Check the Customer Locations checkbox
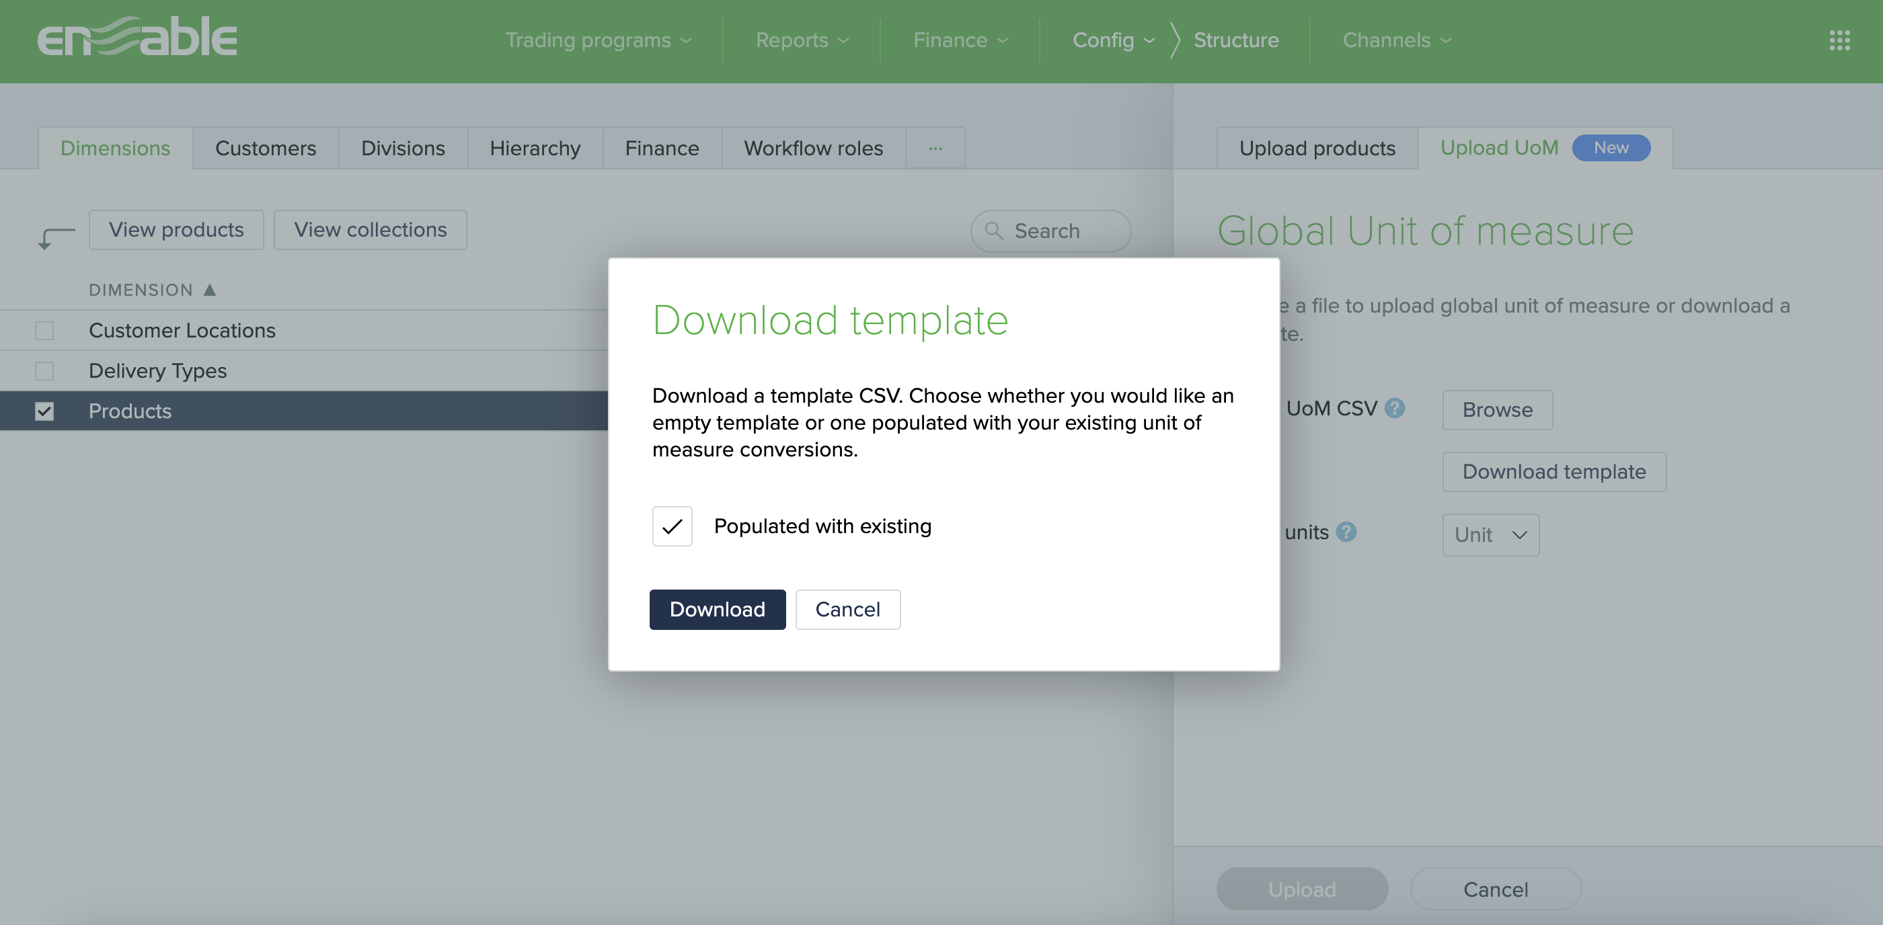The height and width of the screenshot is (925, 1883). coord(44,330)
